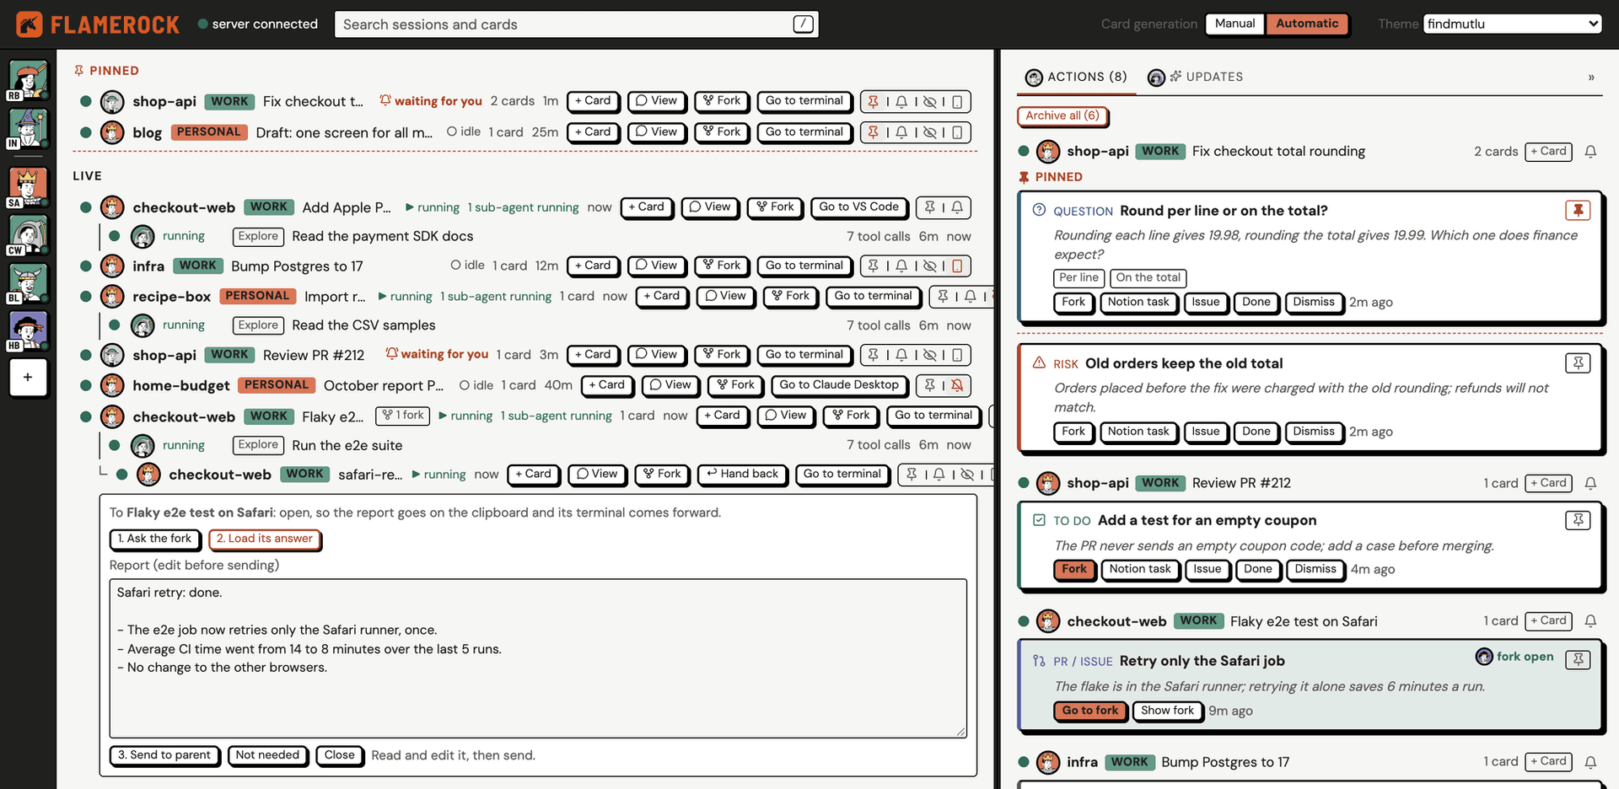Click Notion task on Old orders risk card
This screenshot has width=1619, height=789.
pyautogui.click(x=1138, y=432)
